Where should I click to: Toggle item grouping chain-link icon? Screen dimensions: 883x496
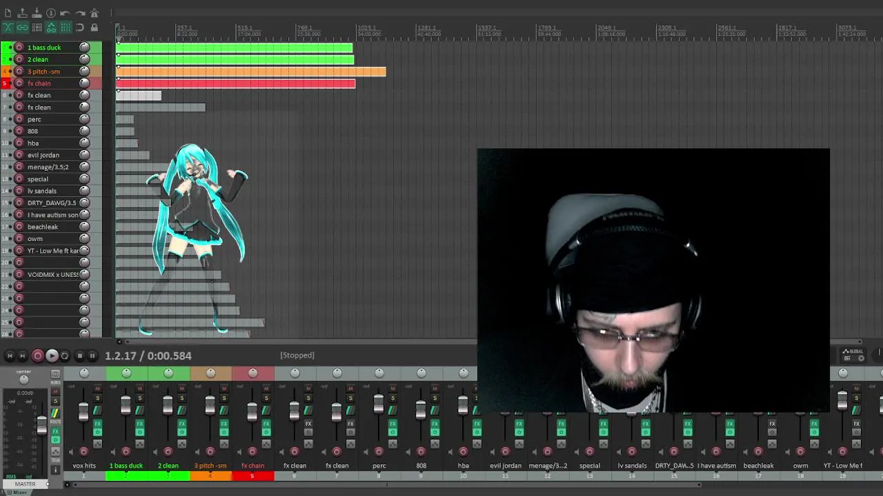click(22, 28)
